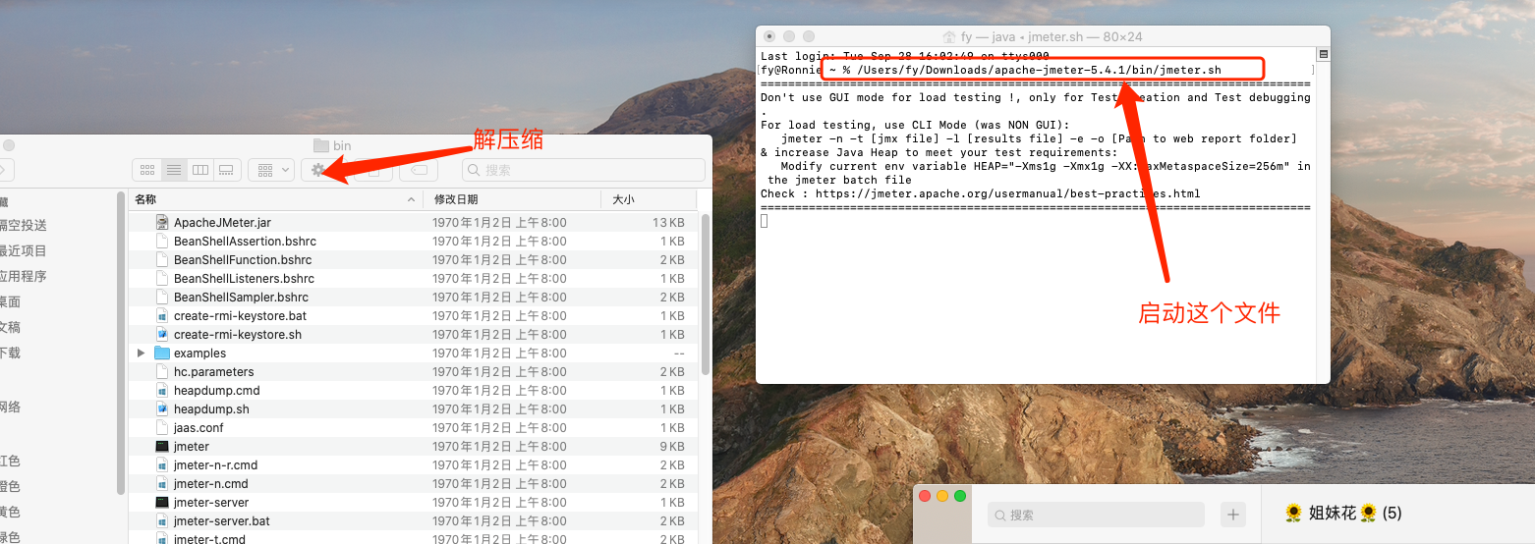Click the chat window search field
Image resolution: width=1535 pixels, height=544 pixels.
pos(1096,515)
